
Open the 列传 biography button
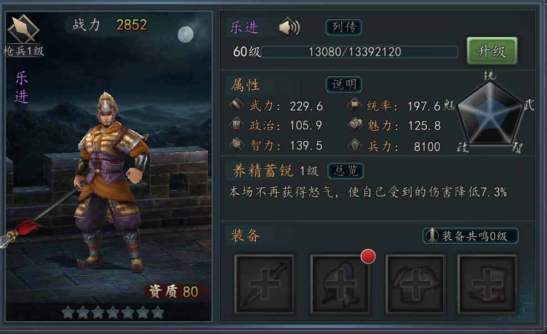click(343, 27)
